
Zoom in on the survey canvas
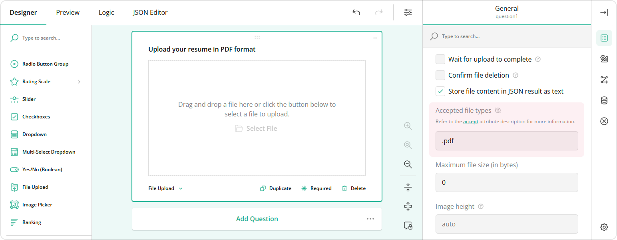pos(408,126)
